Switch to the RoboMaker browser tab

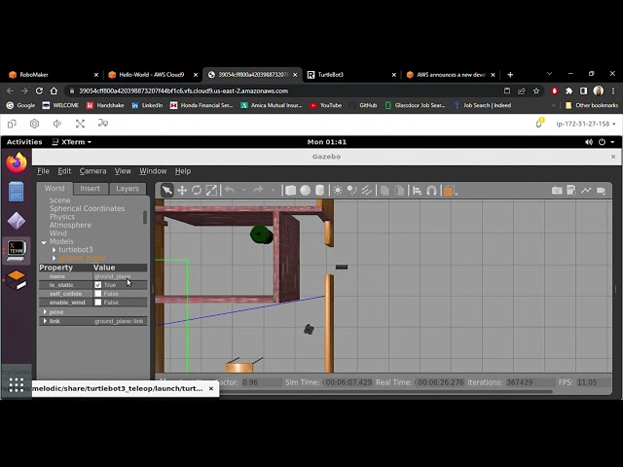tap(54, 75)
